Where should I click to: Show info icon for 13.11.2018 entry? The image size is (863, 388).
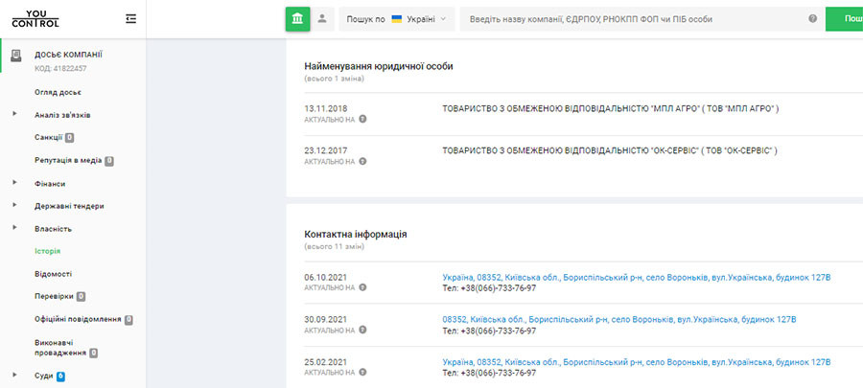point(362,119)
